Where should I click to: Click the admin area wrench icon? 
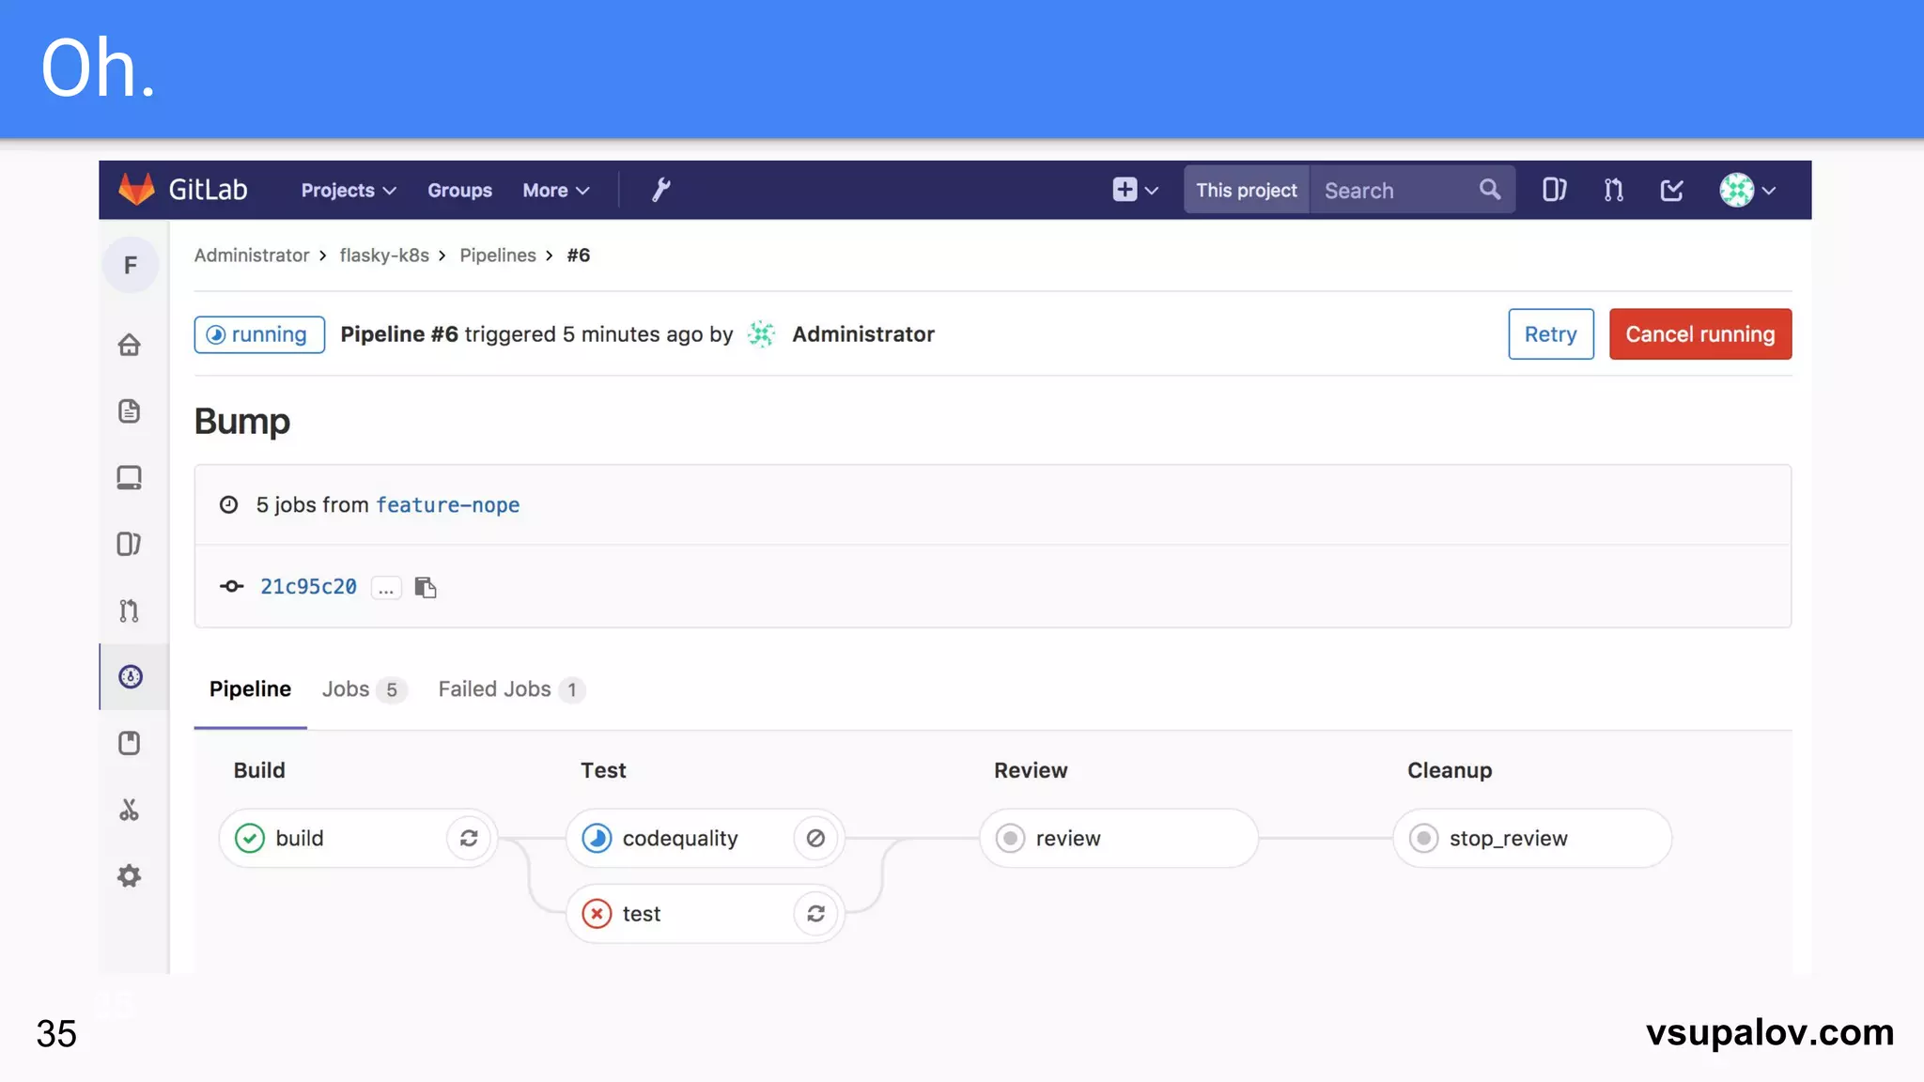[x=660, y=190]
